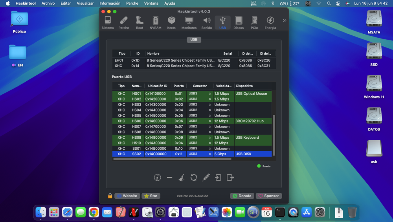Screen dimensions: 393x222
Task: Open Finder from the Dock
Action: 40,213
